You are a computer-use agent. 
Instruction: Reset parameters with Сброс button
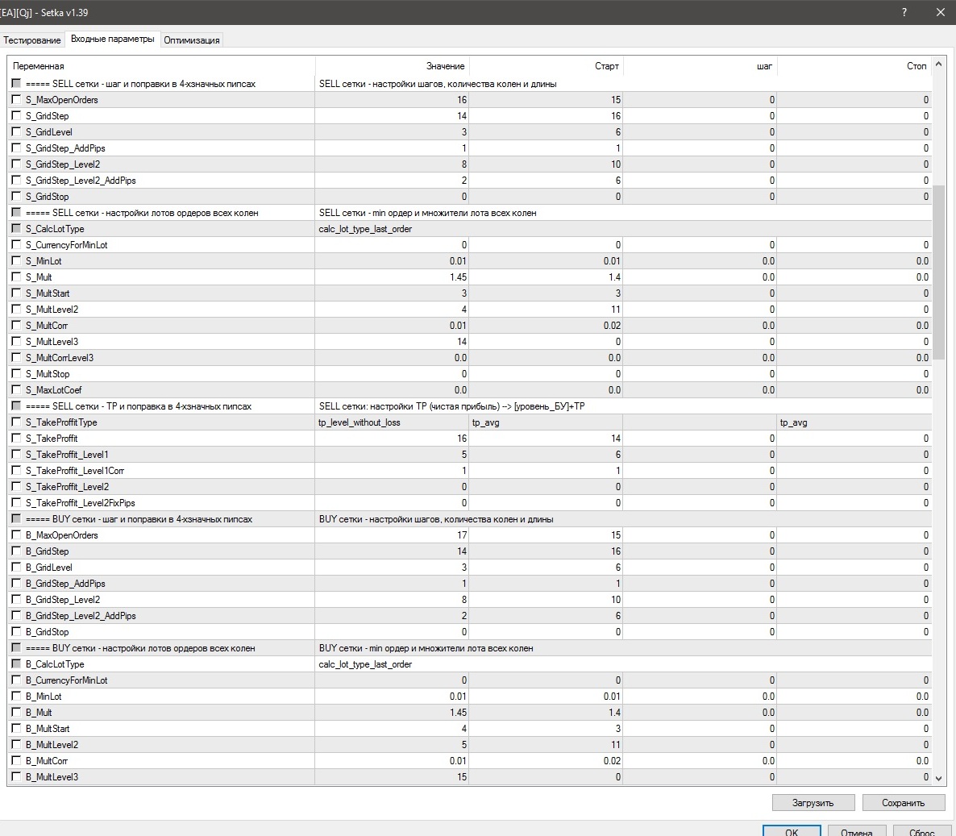(921, 830)
